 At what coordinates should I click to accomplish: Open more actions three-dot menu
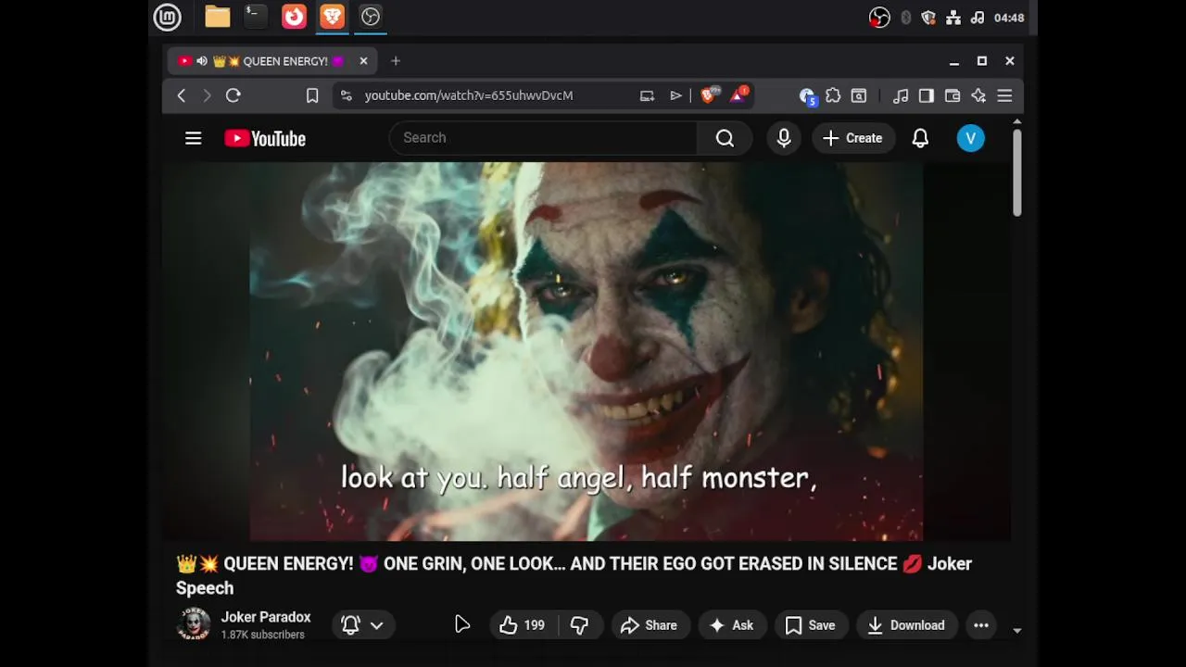(x=981, y=625)
